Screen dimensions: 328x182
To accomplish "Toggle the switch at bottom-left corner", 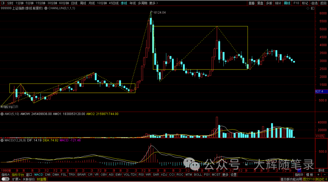I will (x=5, y=179).
